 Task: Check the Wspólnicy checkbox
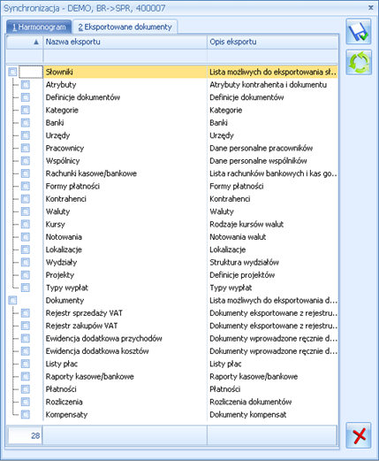click(26, 161)
